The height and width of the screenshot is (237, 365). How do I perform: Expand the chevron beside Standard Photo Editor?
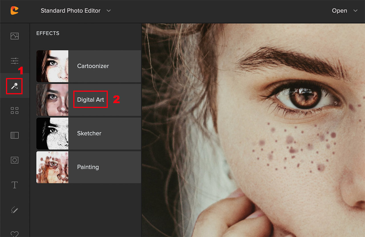108,11
